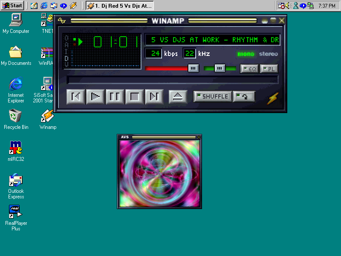Enable Shuffle mode in Winamp

click(x=213, y=96)
